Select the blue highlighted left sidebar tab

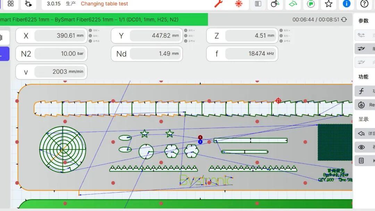[5, 54]
